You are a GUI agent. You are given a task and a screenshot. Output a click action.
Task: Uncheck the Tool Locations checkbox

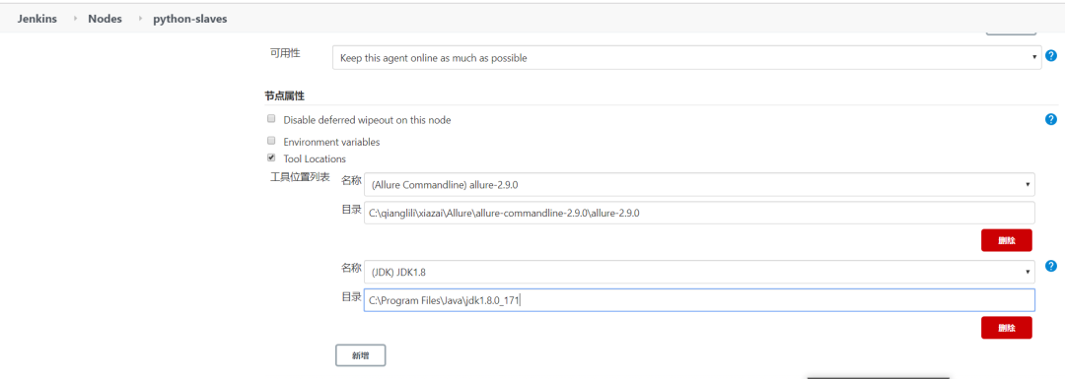(271, 158)
